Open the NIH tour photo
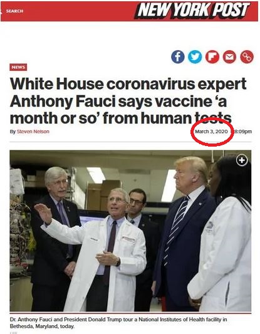The height and width of the screenshot is (334, 260). point(130,231)
